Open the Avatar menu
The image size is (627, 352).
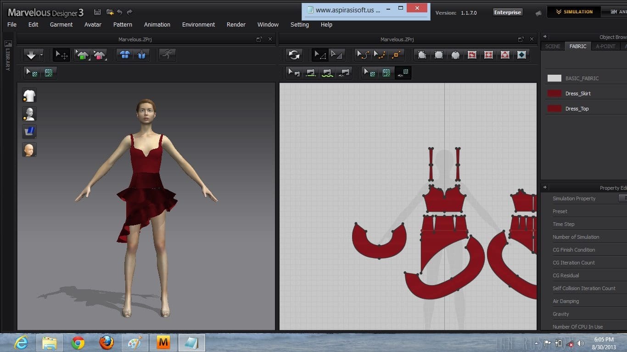(x=93, y=25)
